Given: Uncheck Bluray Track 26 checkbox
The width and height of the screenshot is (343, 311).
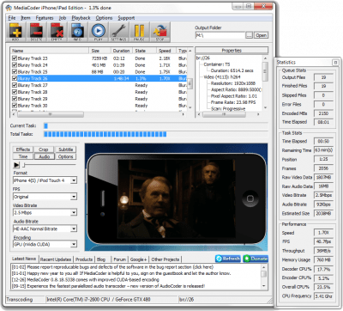Looking at the screenshot, I should [x=15, y=78].
